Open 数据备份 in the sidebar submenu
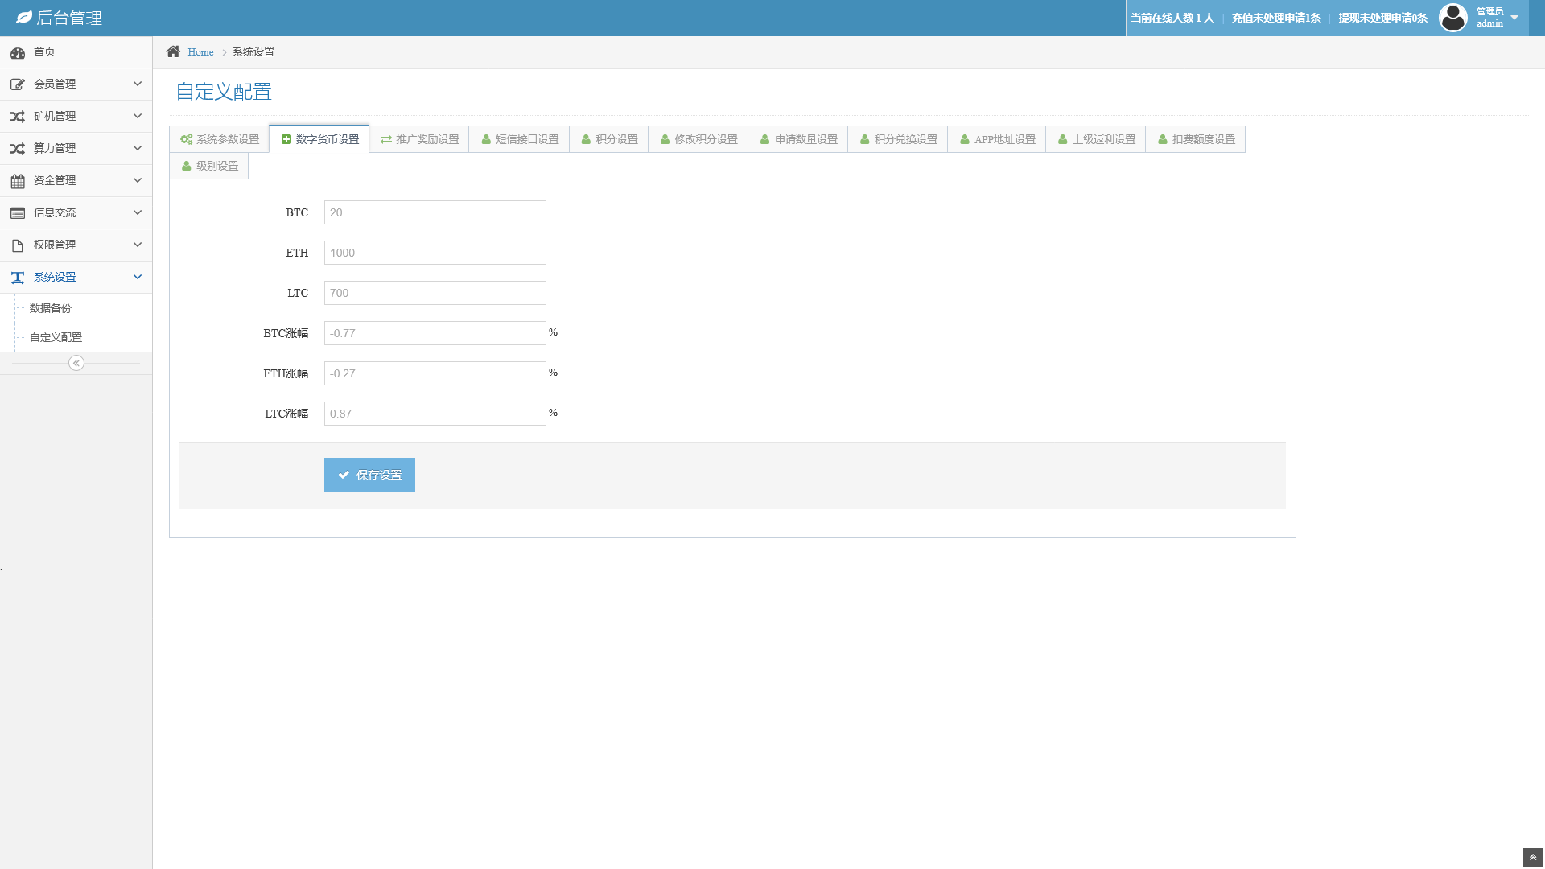The height and width of the screenshot is (869, 1545). 51,308
